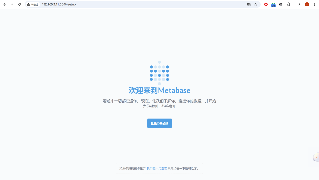319x180 pixels.
Task: Reload the Metabase setup page
Action: pos(19,4)
